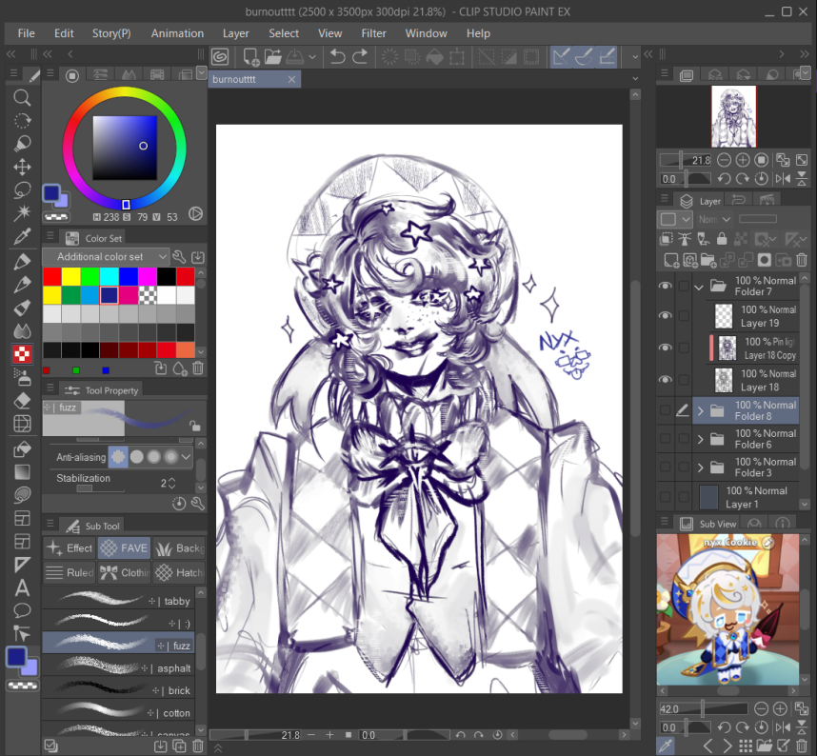817x756 pixels.
Task: Click the Delete layer trash icon
Action: click(802, 260)
